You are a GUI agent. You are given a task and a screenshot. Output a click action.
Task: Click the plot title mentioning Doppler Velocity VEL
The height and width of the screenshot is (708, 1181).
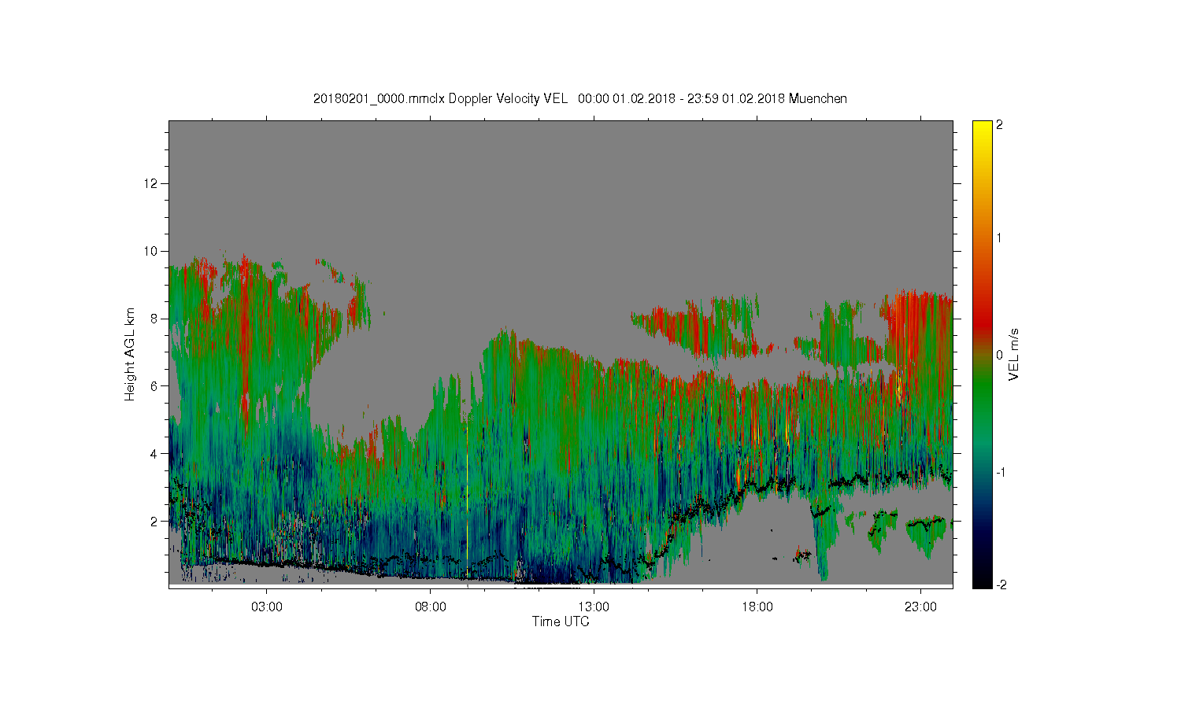click(x=580, y=98)
